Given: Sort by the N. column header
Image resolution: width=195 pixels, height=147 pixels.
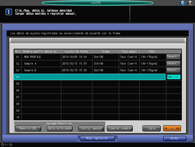Looking at the screenshot, I should click(18, 52).
